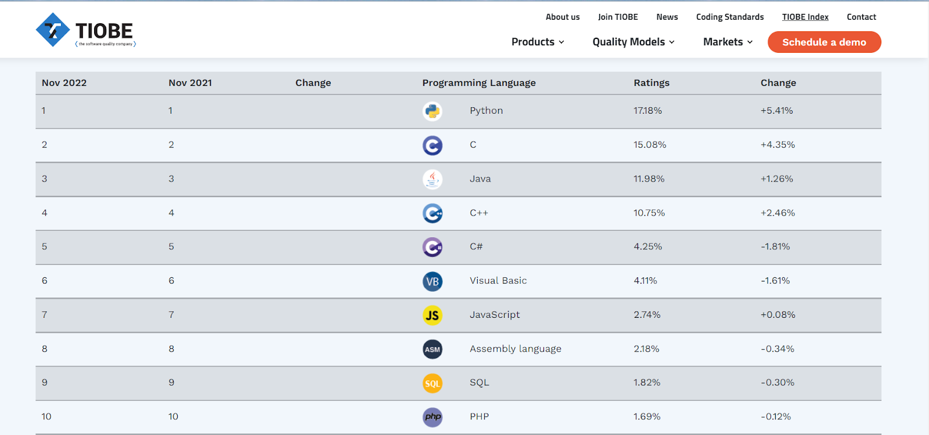Click C's 15.08% rating

[650, 145]
